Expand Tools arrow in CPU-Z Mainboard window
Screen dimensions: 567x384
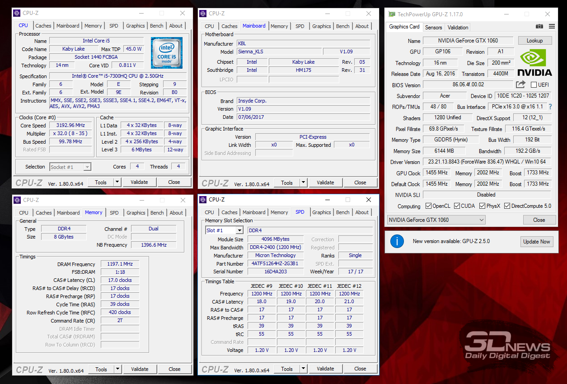[304, 183]
